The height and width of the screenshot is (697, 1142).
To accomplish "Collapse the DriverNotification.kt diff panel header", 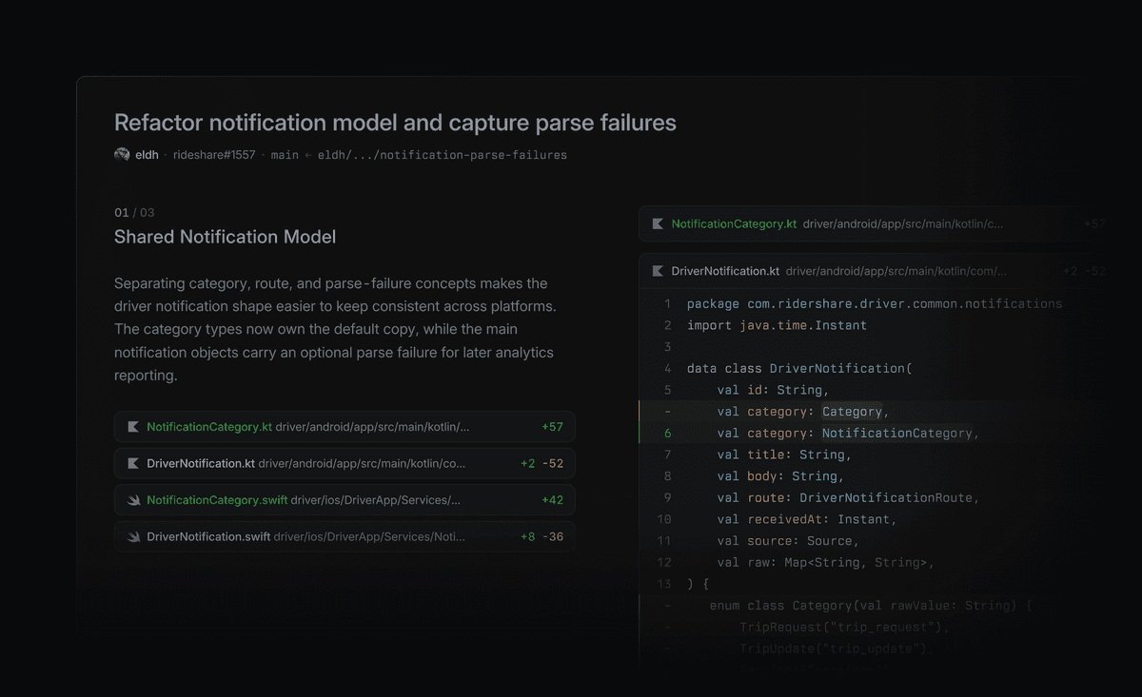I will (x=876, y=271).
